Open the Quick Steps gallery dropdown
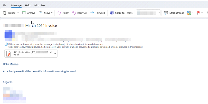Viewport: 208px width, 104px height. click(x=159, y=13)
